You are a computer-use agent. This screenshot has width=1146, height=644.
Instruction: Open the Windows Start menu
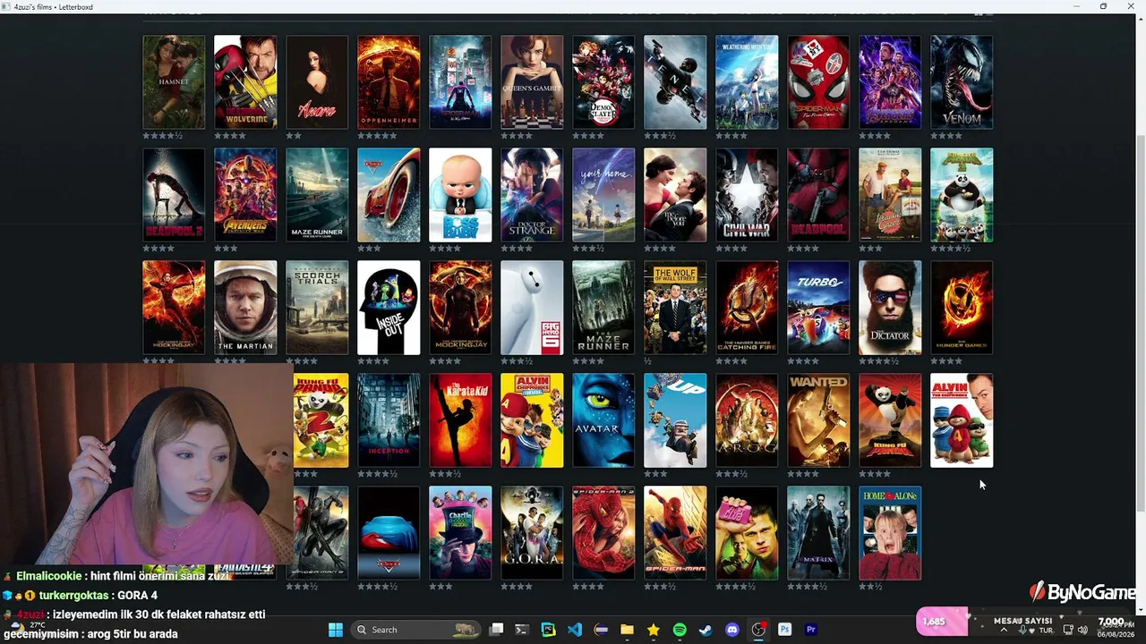[336, 630]
